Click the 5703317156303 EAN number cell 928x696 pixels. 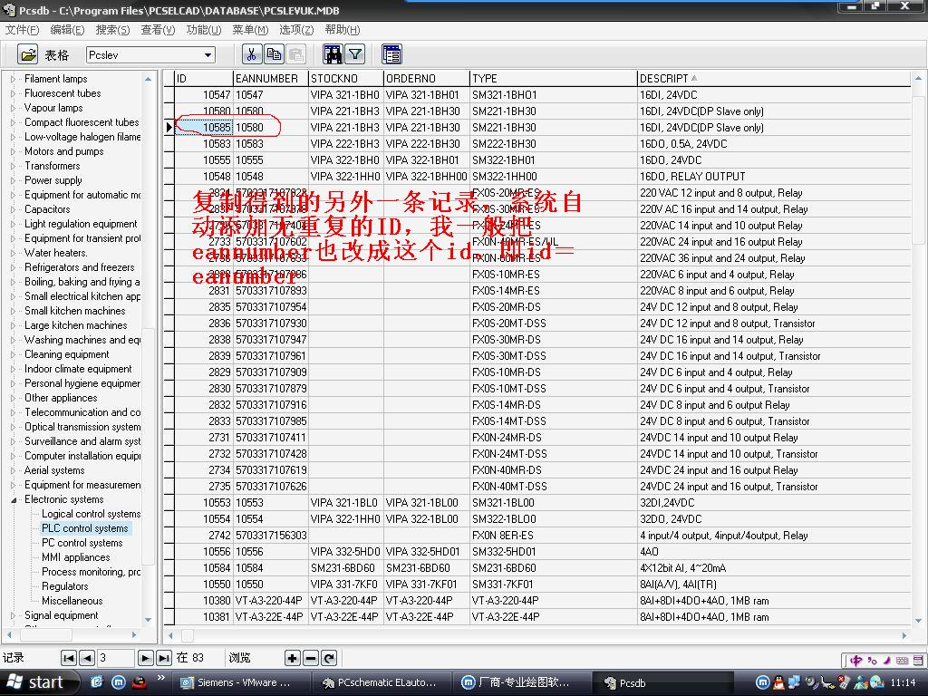[271, 536]
